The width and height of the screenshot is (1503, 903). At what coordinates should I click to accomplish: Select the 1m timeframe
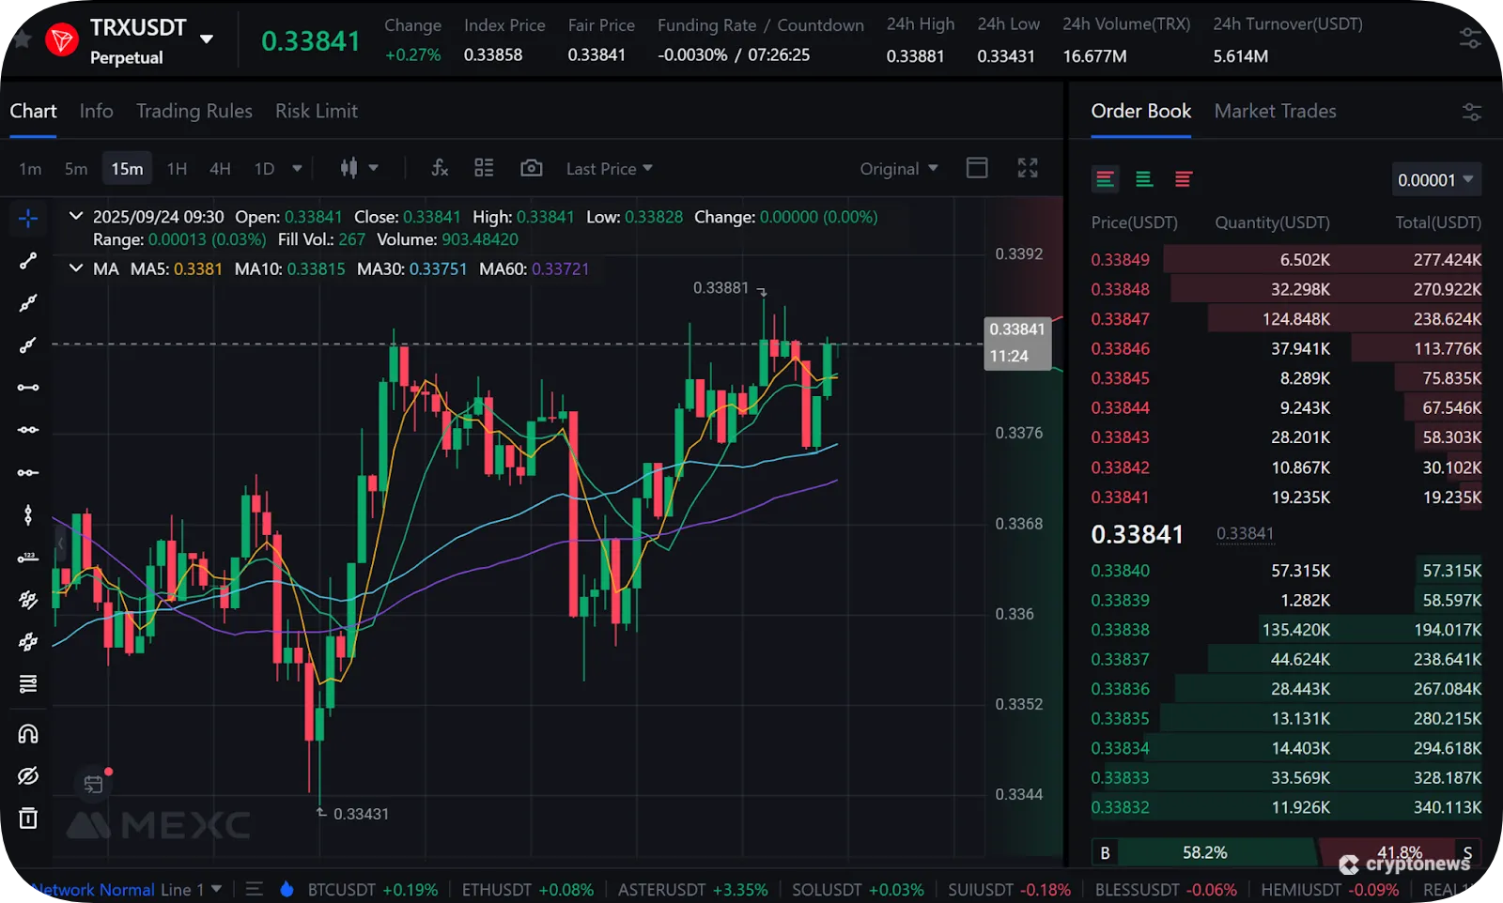pos(30,169)
